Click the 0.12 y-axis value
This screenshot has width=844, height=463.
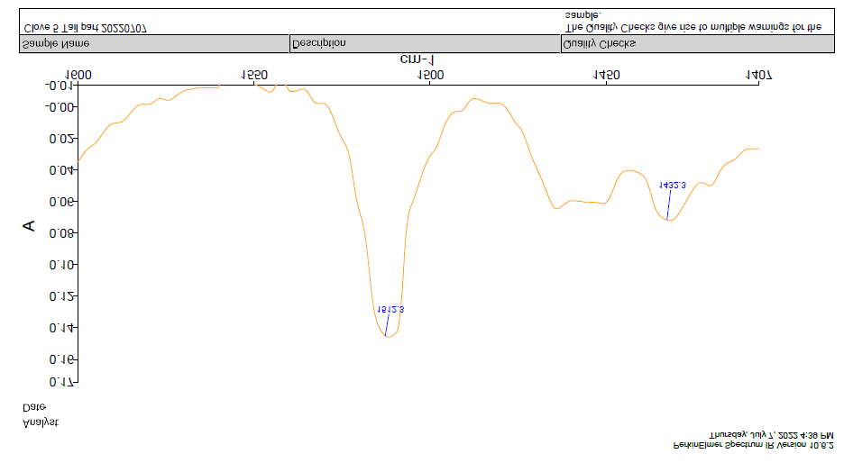(60, 296)
